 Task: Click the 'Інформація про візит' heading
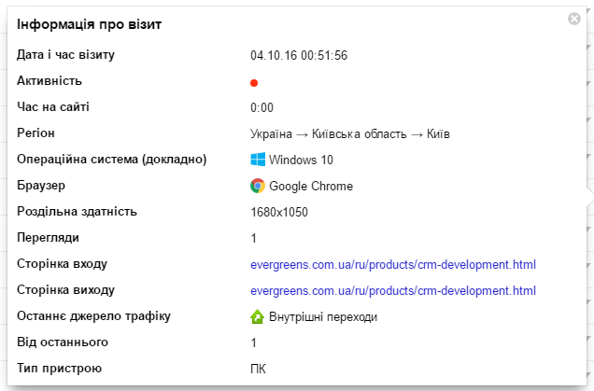pos(90,24)
